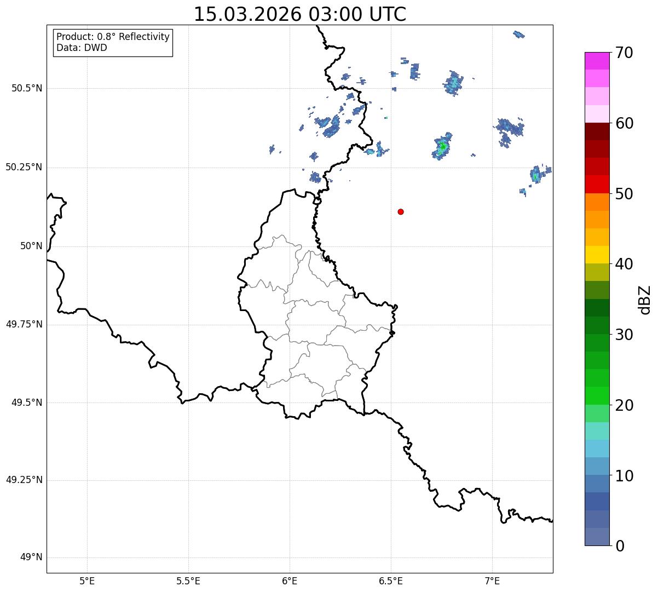658x592 pixels.
Task: Click the '50.25°N' latitude label
Action: [x=24, y=167]
